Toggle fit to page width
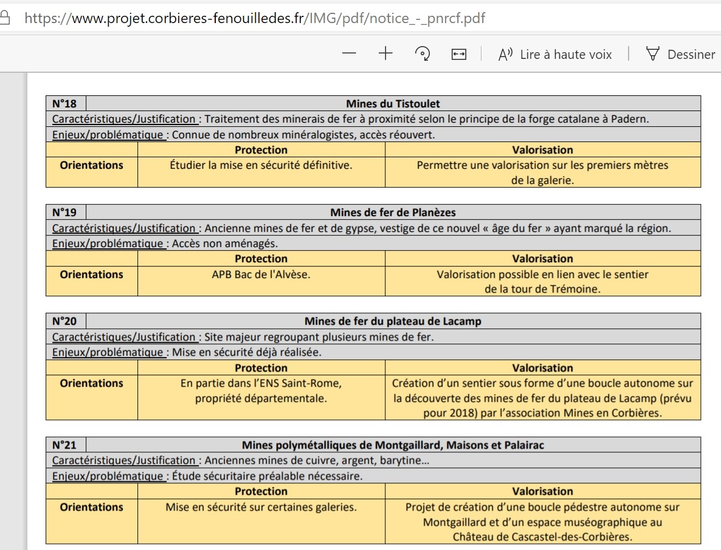The height and width of the screenshot is (550, 721). tap(458, 55)
